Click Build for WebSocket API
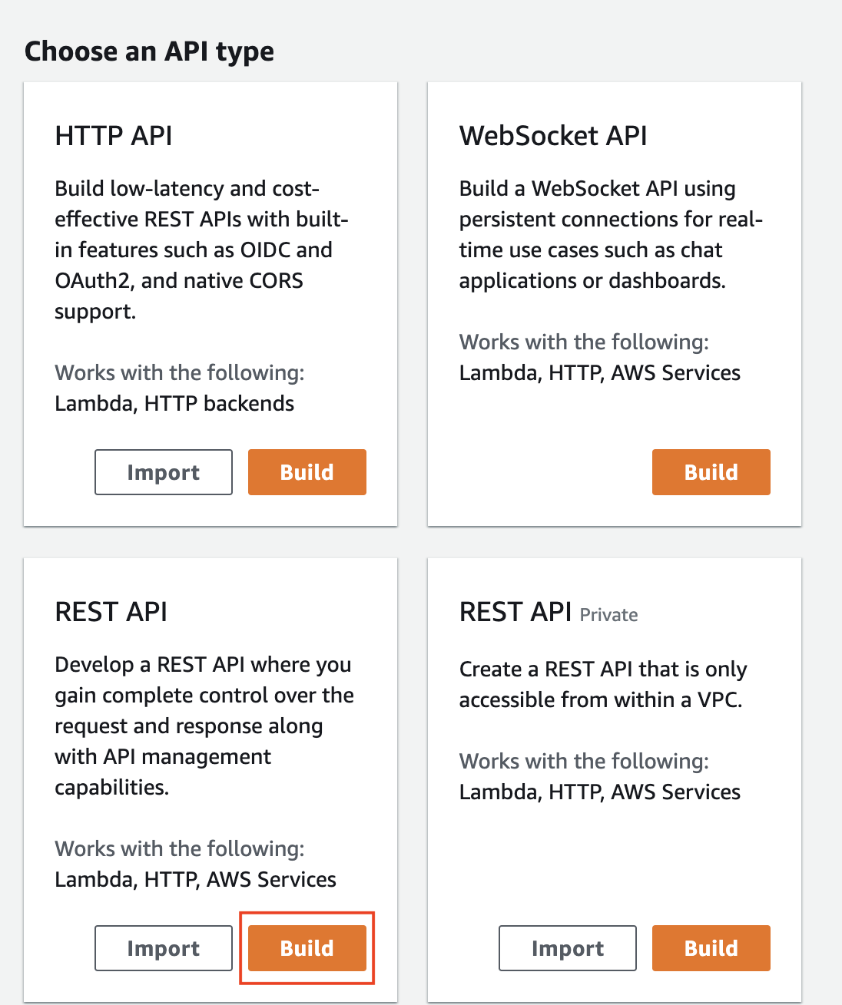 click(x=711, y=471)
